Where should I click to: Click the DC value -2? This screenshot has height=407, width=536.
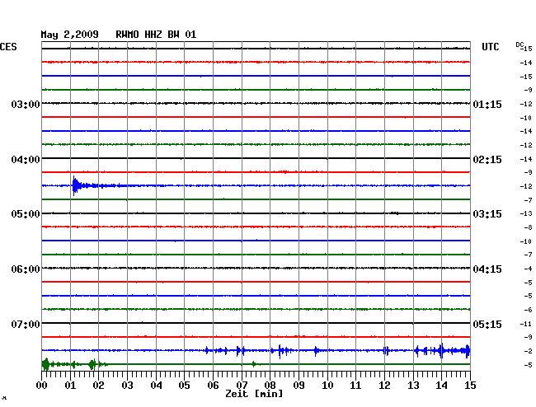coord(528,351)
